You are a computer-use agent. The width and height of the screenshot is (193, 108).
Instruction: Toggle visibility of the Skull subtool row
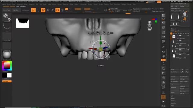click(188, 35)
